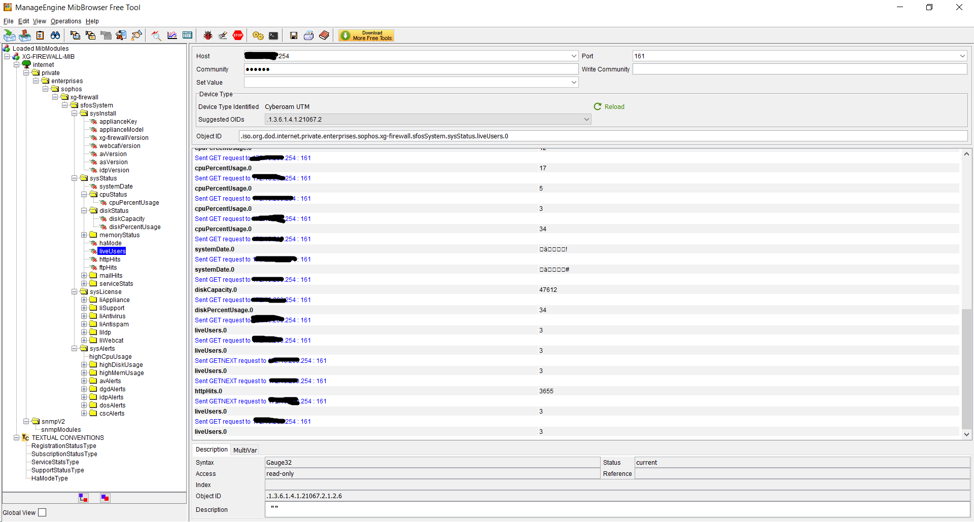This screenshot has height=522, width=974.
Task: Click the Load MIB module toolbar icon
Action: pos(10,35)
